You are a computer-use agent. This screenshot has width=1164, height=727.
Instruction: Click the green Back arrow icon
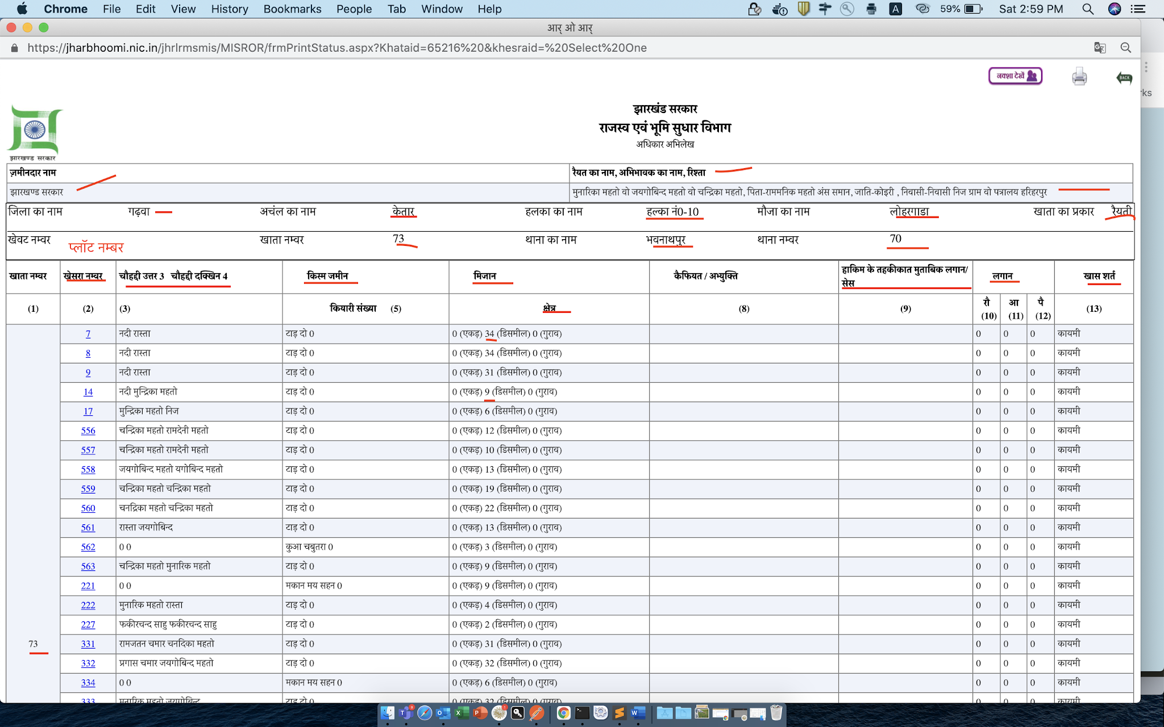click(x=1124, y=78)
